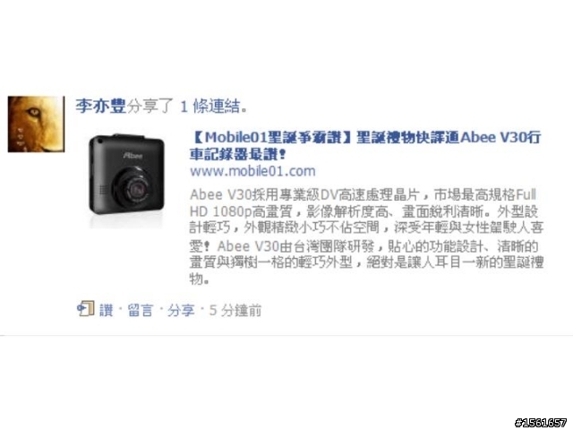Click the shared-link icon beside 讚

click(x=86, y=309)
